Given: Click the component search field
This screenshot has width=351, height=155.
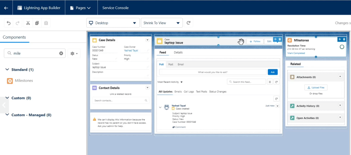Looking at the screenshot, I should pyautogui.click(x=35, y=53).
